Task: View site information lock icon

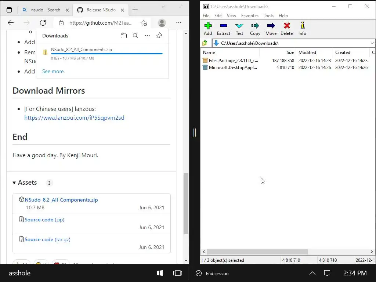Action: pos(61,23)
